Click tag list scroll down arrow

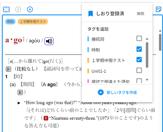[x=147, y=80]
